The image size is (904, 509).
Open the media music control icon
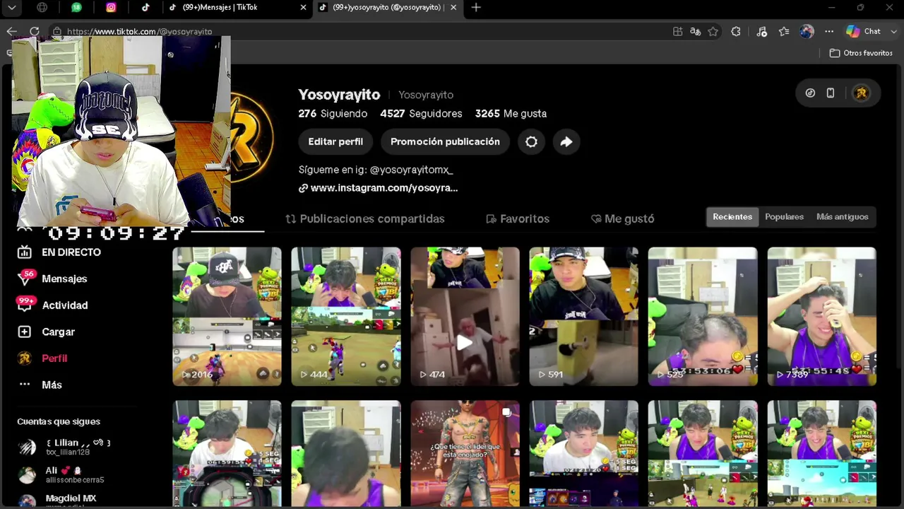(x=761, y=31)
